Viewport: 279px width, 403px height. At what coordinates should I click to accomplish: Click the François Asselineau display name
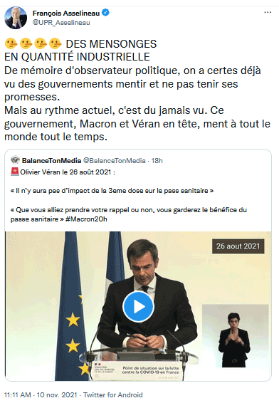coord(66,13)
